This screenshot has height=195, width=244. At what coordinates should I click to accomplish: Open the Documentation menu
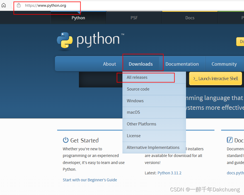pos(182,64)
